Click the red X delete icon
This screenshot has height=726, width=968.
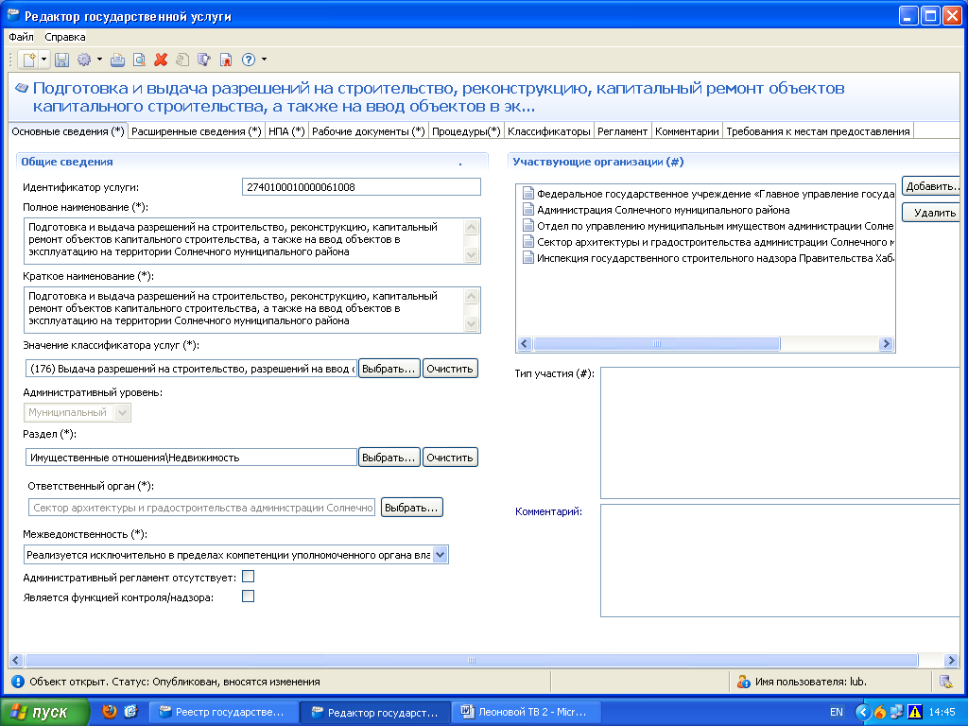tap(161, 60)
